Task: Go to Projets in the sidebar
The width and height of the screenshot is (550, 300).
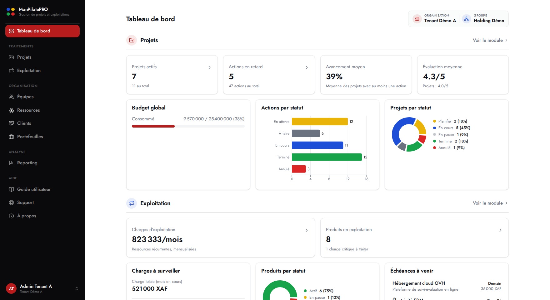Action: pyautogui.click(x=42, y=57)
